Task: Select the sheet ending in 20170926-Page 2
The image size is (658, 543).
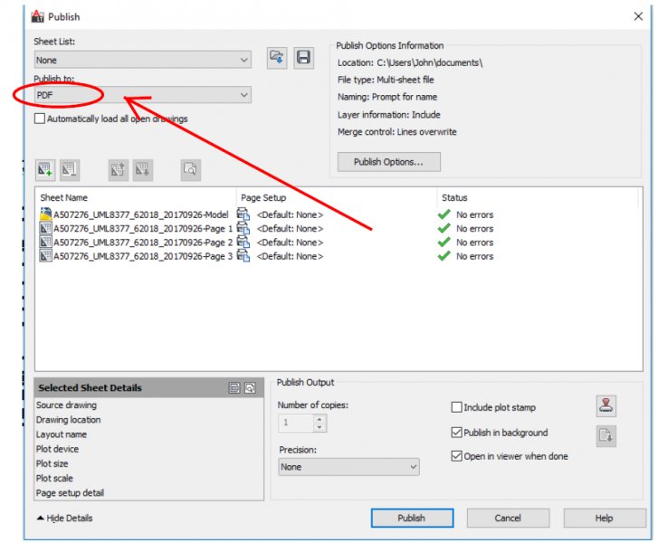Action: point(143,243)
